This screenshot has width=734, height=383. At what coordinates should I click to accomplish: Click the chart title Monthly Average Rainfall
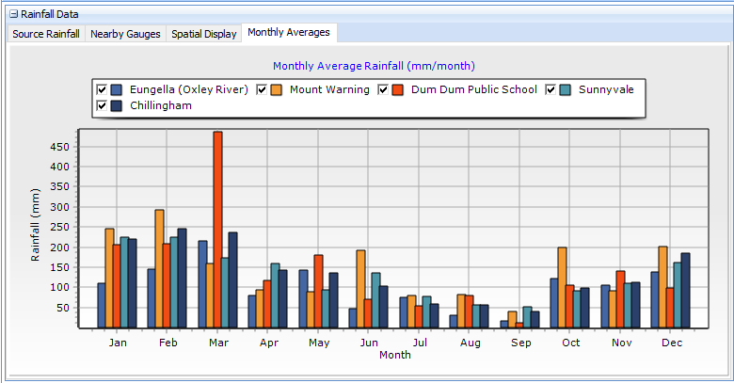[x=374, y=66]
